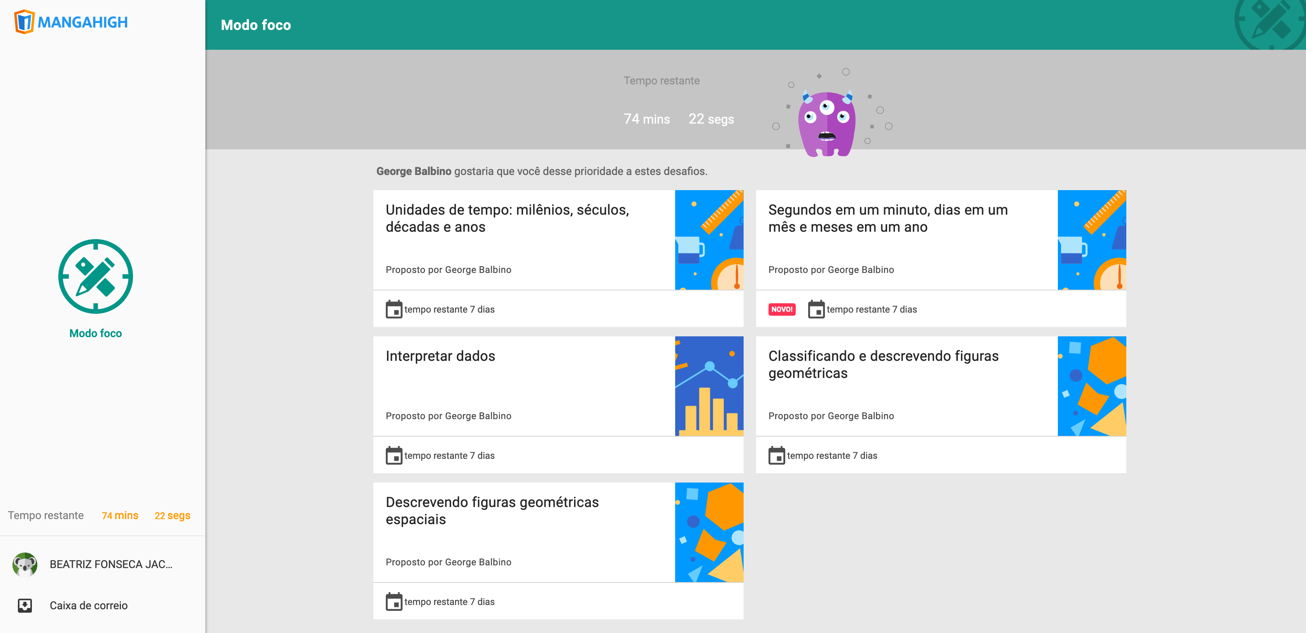Click the NOVO! badge
Viewport: 1306px width, 633px height.
click(x=782, y=309)
